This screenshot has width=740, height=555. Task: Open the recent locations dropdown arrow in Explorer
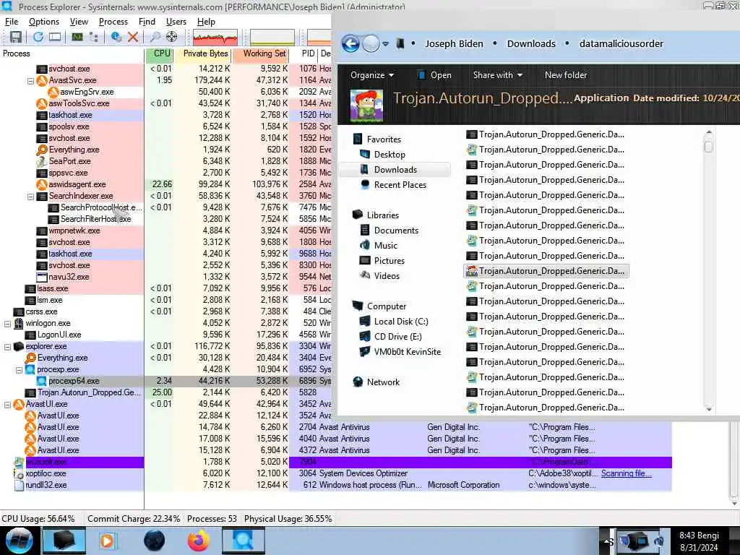click(386, 44)
